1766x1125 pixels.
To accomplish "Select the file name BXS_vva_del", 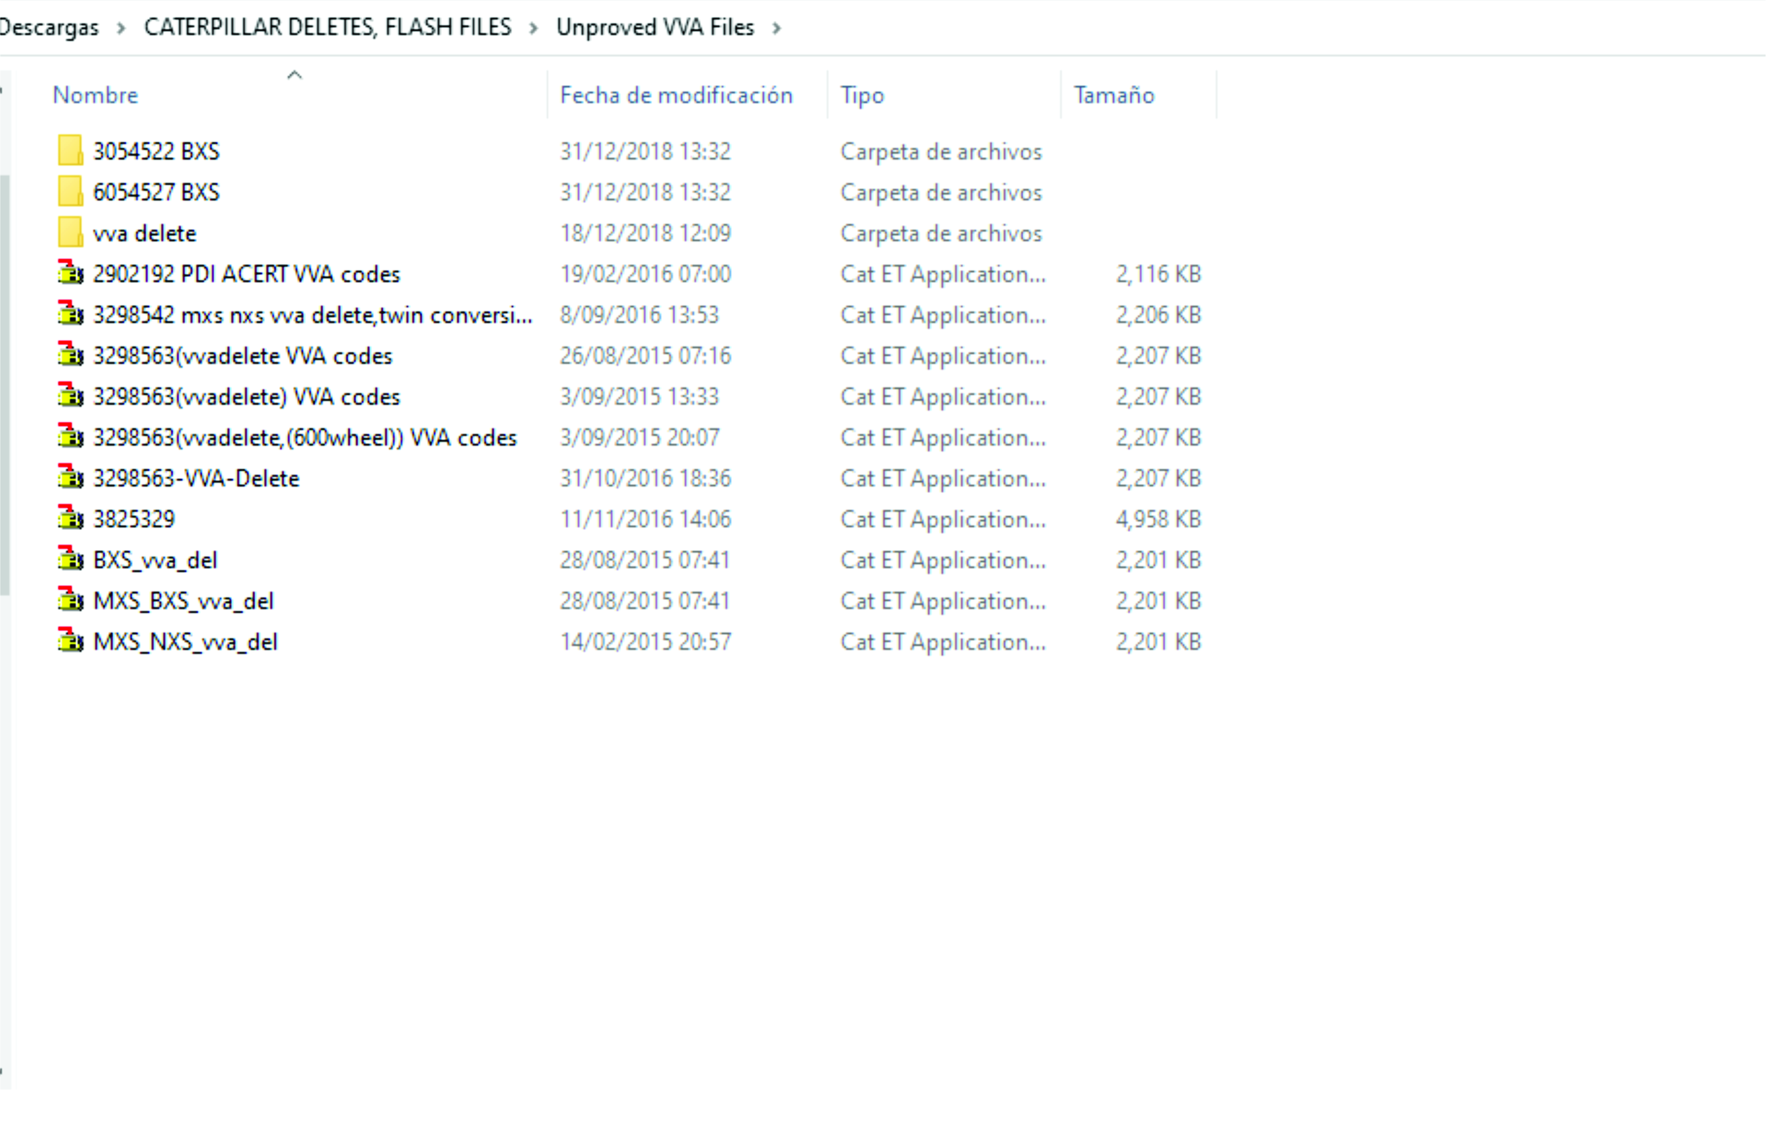I will coord(155,561).
